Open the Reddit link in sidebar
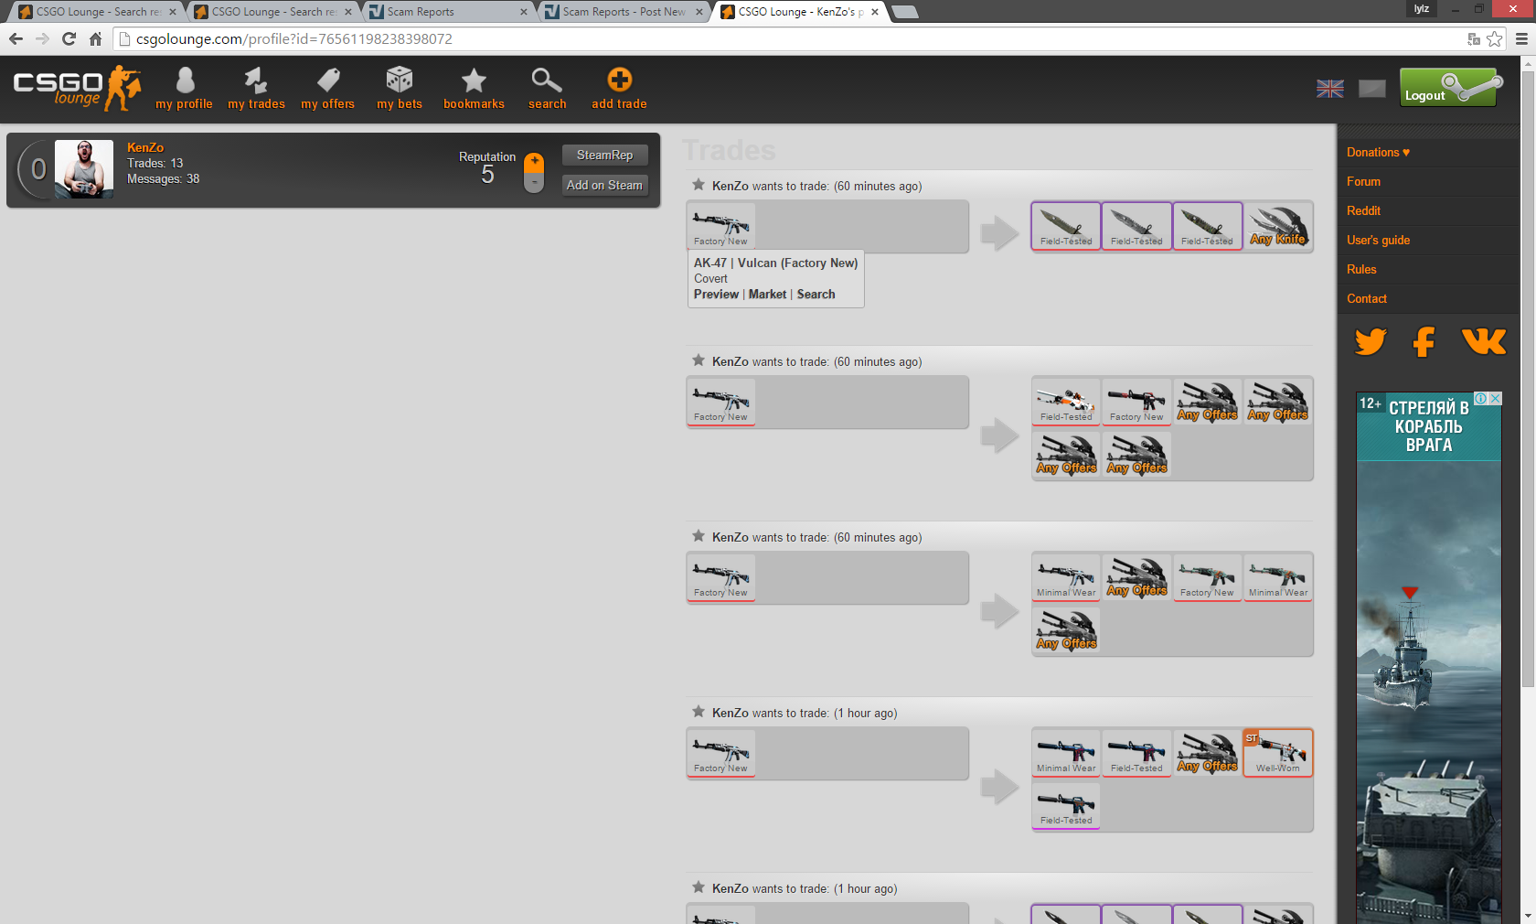Screen dimensions: 1536x924 (1363, 211)
